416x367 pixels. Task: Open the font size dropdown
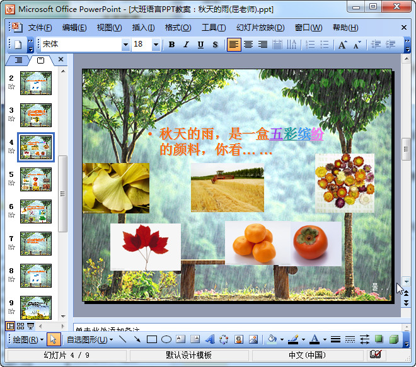(156, 44)
